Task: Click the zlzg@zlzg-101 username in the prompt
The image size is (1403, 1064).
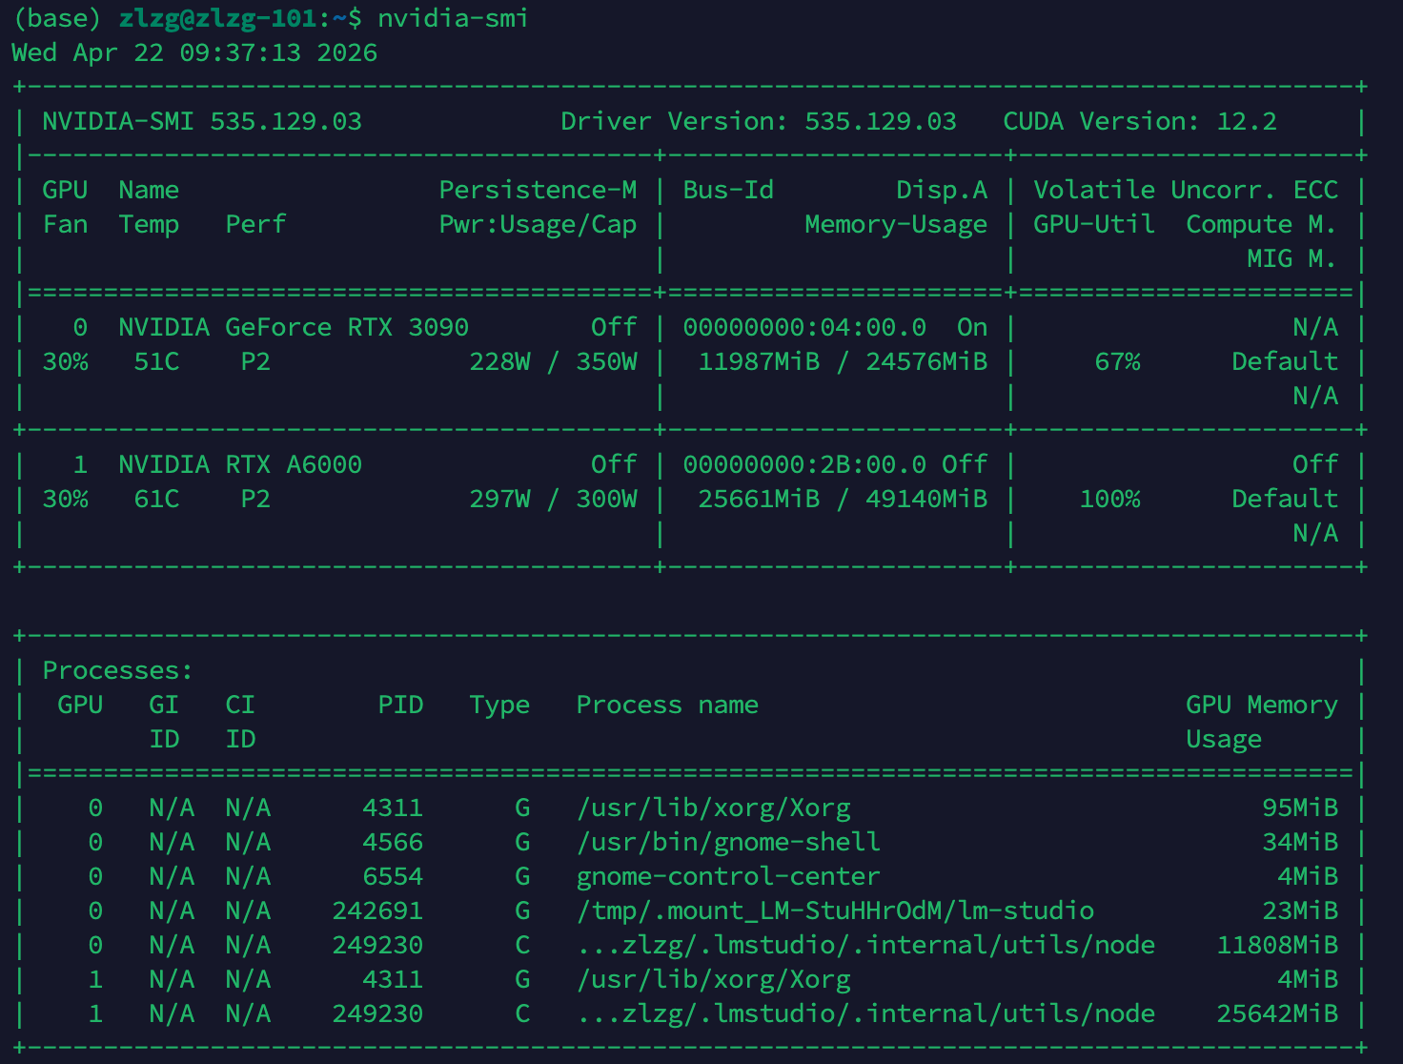Action: pyautogui.click(x=217, y=18)
